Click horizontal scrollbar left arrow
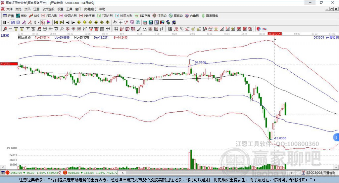The width and height of the screenshot is (339, 183). 122,173
